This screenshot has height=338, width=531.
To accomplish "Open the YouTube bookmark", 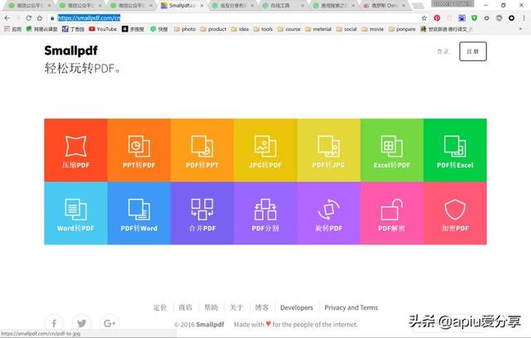I will click(x=103, y=29).
